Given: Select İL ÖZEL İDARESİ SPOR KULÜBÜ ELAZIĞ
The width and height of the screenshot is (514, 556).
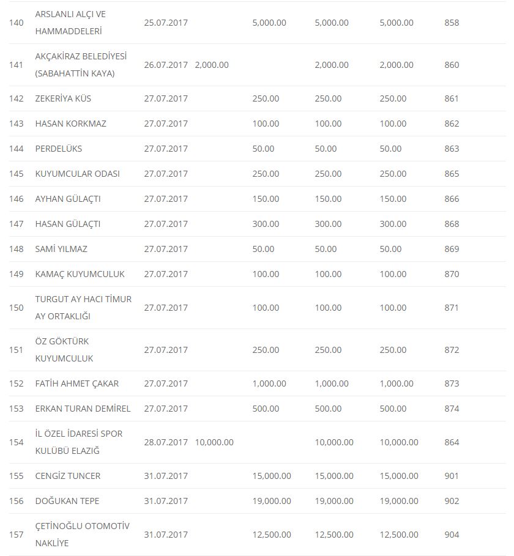Looking at the screenshot, I should [79, 442].
